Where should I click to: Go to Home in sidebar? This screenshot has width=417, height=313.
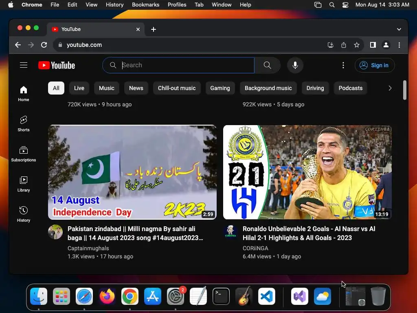pos(24,94)
